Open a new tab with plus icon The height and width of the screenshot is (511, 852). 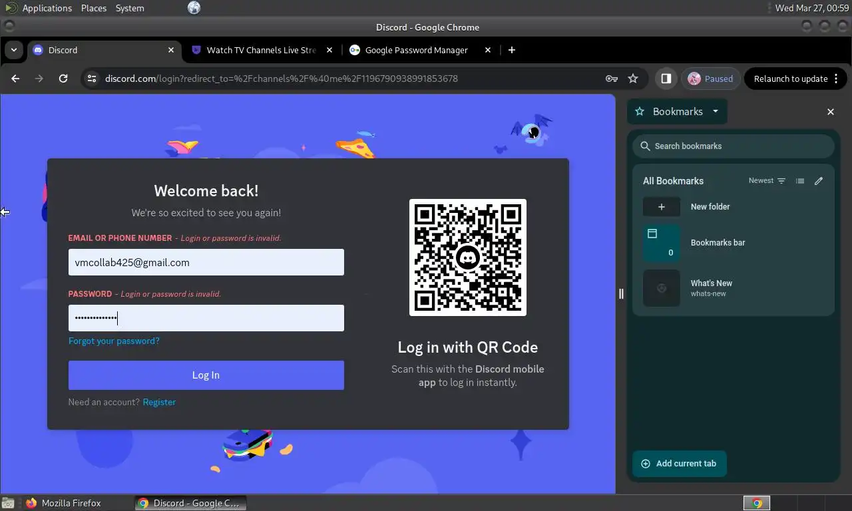[511, 50]
